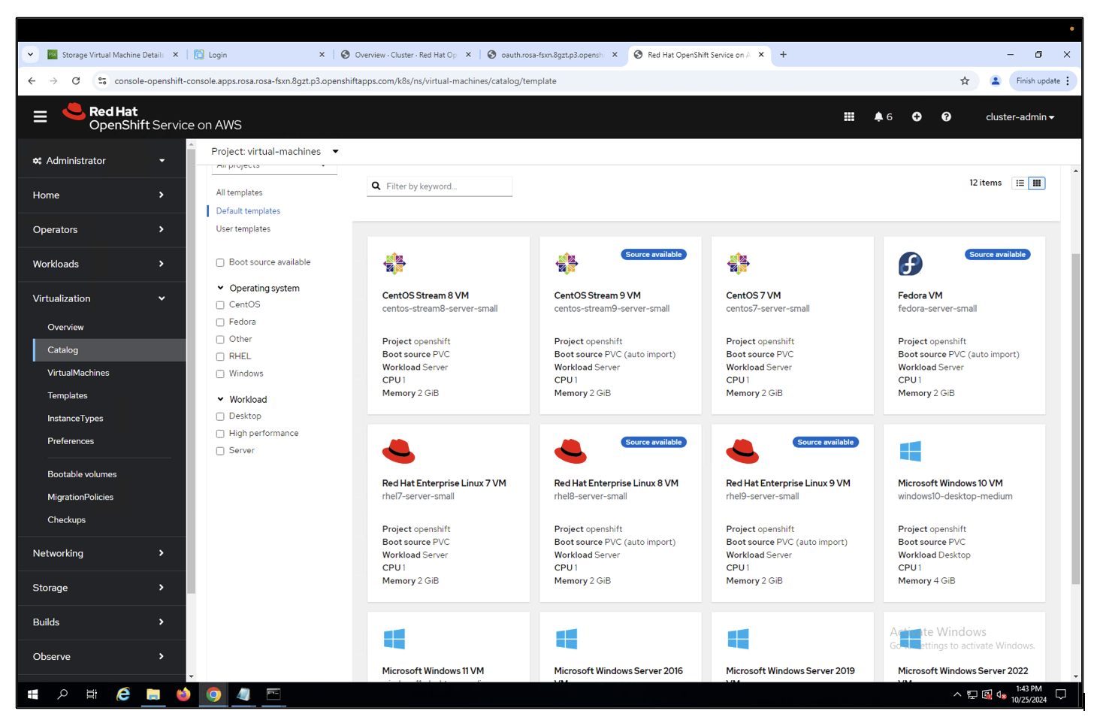Check the CentOS operating system filter
The width and height of the screenshot is (1103, 723).
pyautogui.click(x=220, y=305)
